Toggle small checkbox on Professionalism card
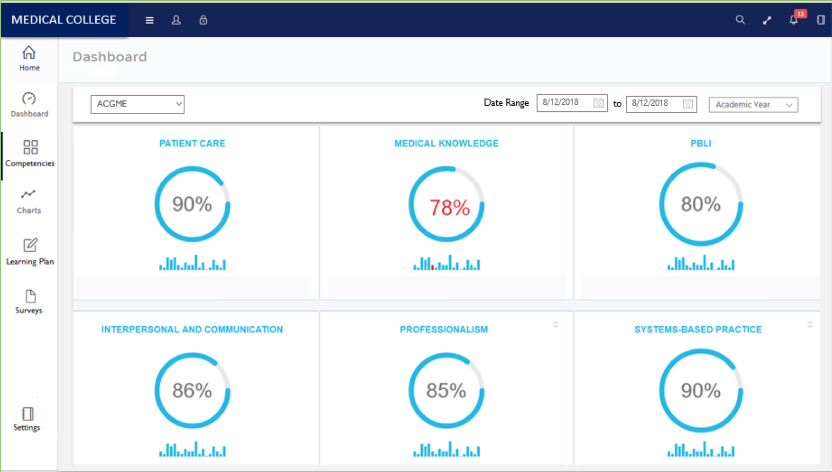832x472 pixels. (556, 324)
